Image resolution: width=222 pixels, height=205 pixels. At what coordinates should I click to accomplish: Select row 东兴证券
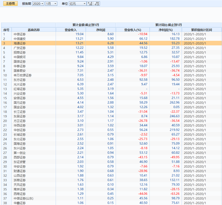[111, 148]
